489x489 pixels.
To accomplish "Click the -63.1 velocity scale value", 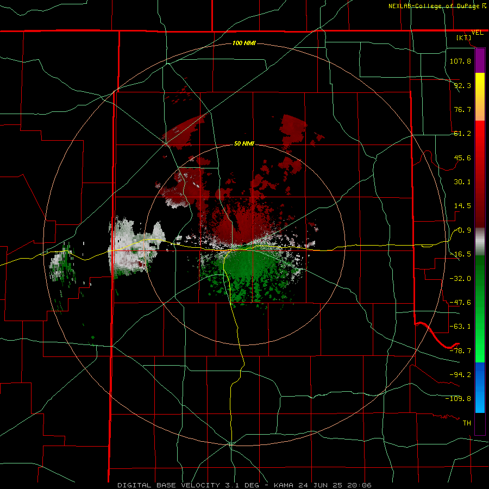I will [x=460, y=327].
